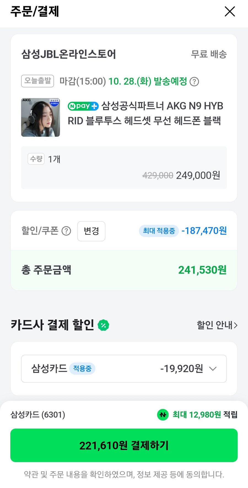This screenshot has height=488, width=248.
Task: Tap the green N point icon
Action: coord(163,415)
